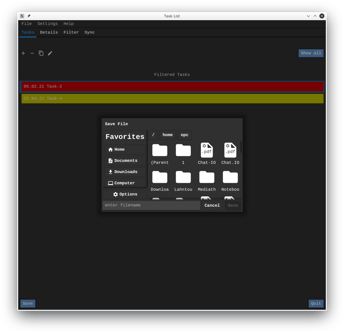Quit the application
Screen dimensions: 344x333
[316, 304]
